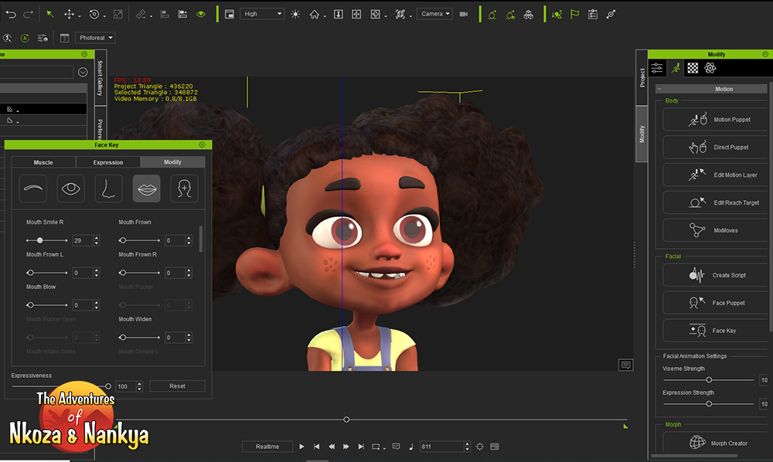
Task: Switch to the Muscle tab
Action: point(43,162)
